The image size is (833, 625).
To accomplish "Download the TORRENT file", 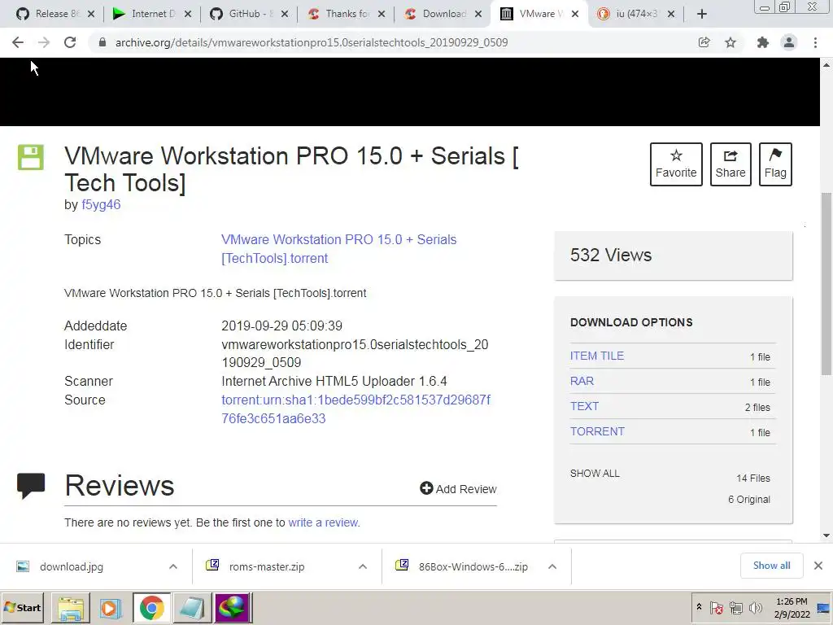I will point(597,431).
